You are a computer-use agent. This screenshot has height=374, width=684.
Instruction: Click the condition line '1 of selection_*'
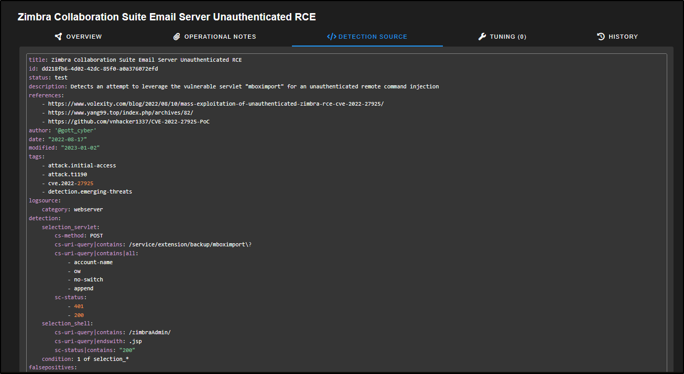(x=103, y=359)
